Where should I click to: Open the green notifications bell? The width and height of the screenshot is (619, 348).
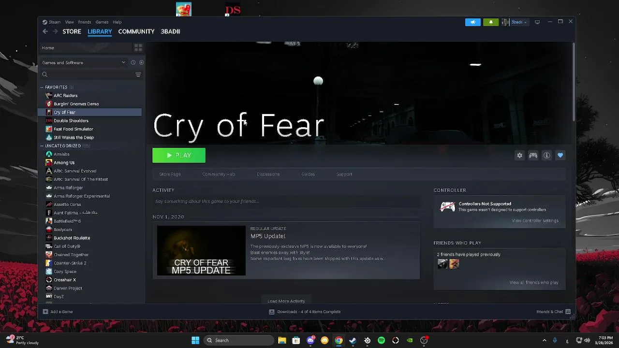491,22
